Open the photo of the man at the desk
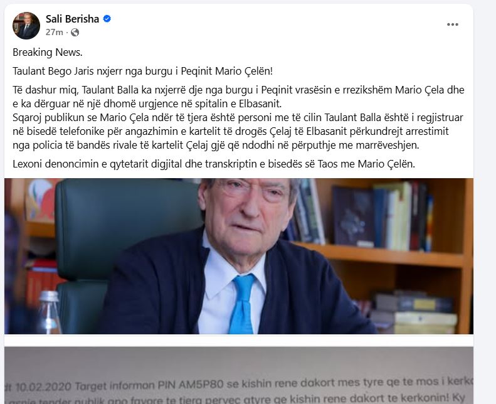This screenshot has width=496, height=404. click(239, 256)
